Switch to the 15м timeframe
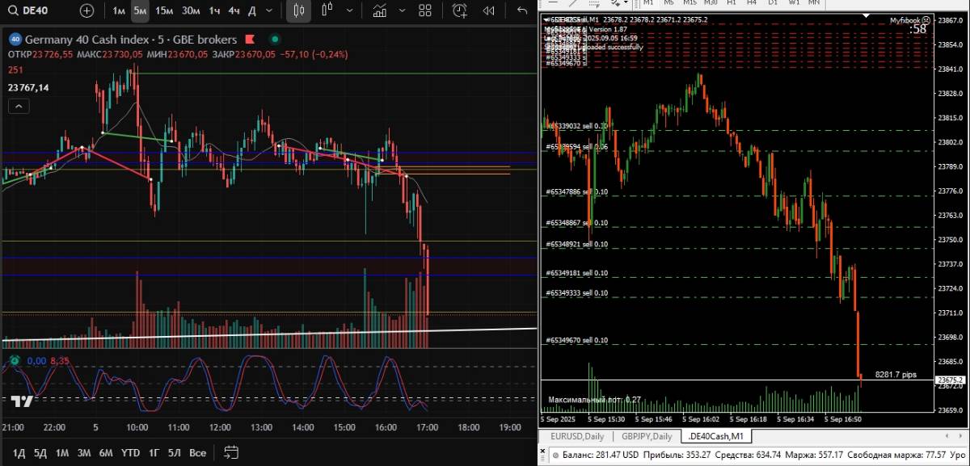 click(164, 10)
